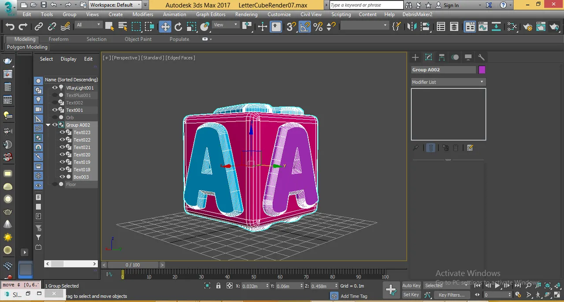Click the Auto Key button
This screenshot has width=564, height=302.
pos(411,286)
